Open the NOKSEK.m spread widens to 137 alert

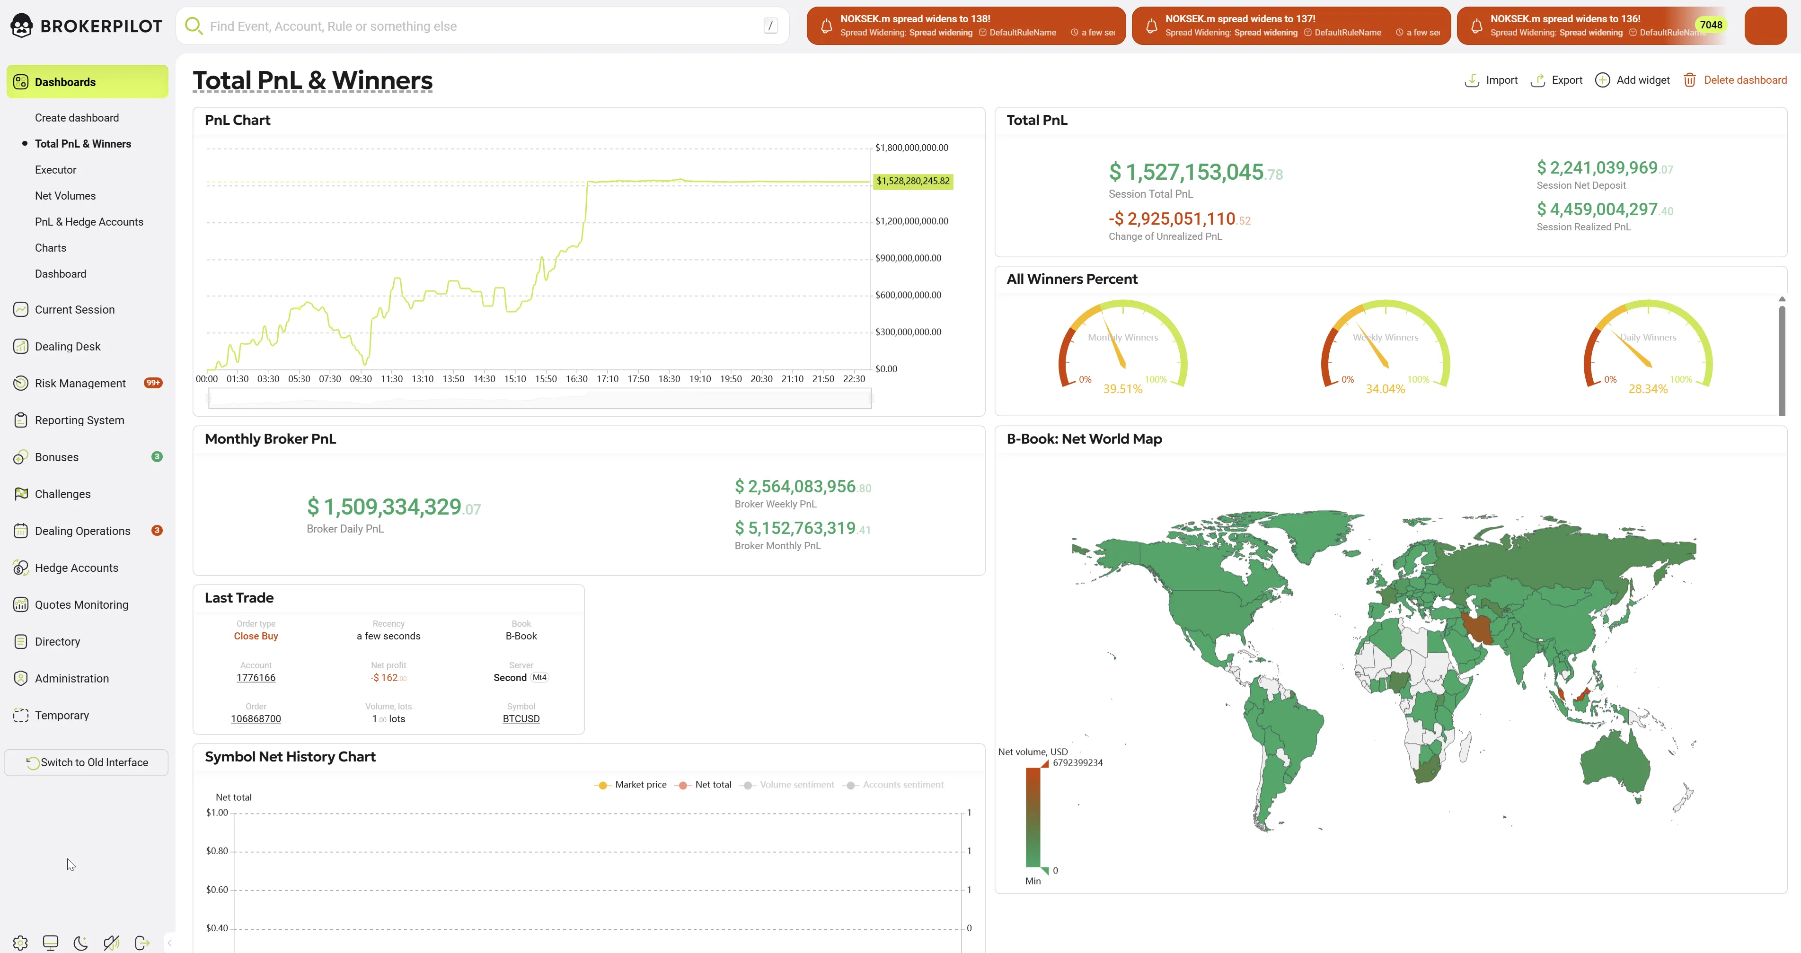(x=1290, y=26)
